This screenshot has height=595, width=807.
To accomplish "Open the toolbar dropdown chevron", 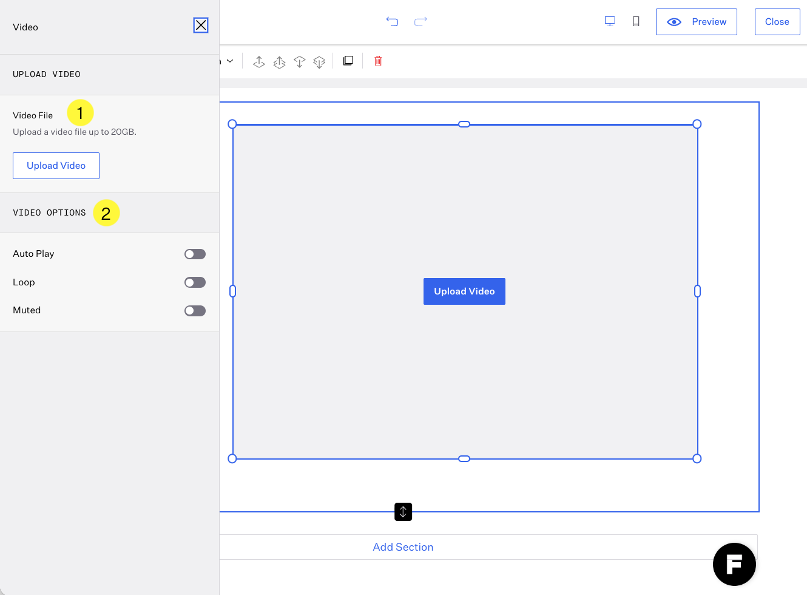I will (230, 61).
